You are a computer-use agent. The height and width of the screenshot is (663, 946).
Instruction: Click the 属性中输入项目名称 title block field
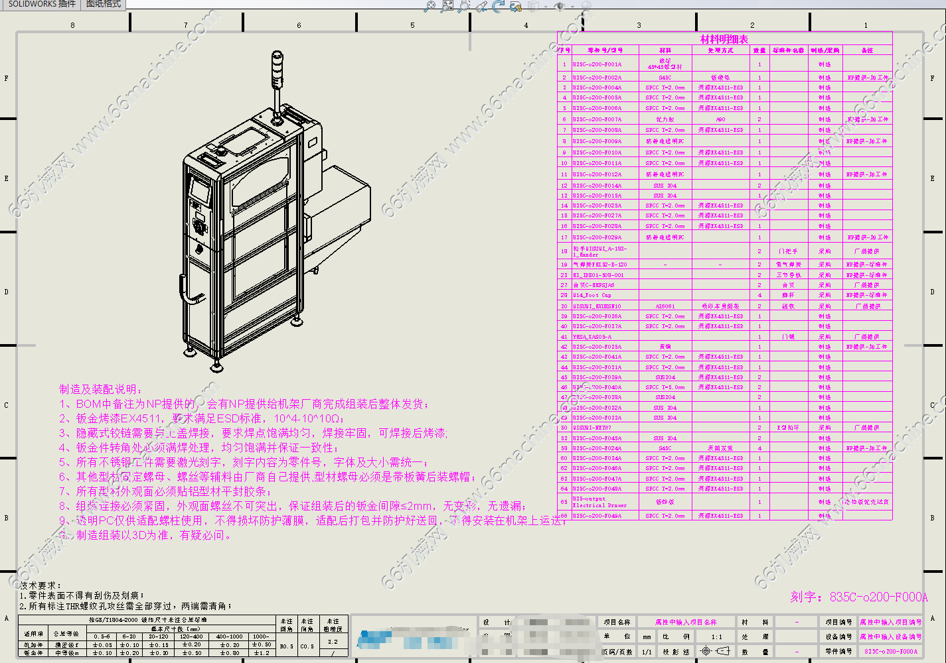point(686,622)
